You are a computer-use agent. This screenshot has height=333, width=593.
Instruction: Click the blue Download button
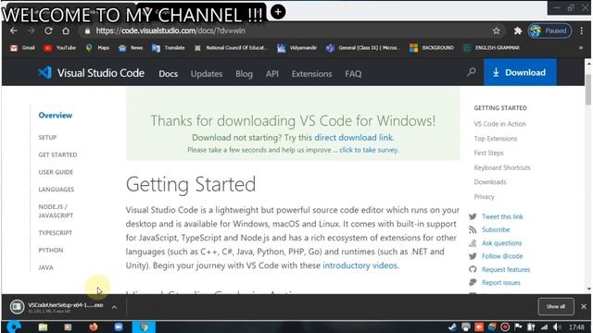pyautogui.click(x=520, y=72)
